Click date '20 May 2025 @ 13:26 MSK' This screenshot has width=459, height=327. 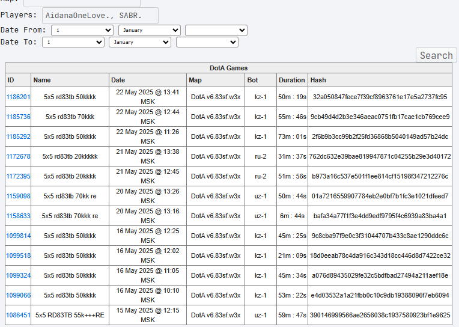coord(148,196)
